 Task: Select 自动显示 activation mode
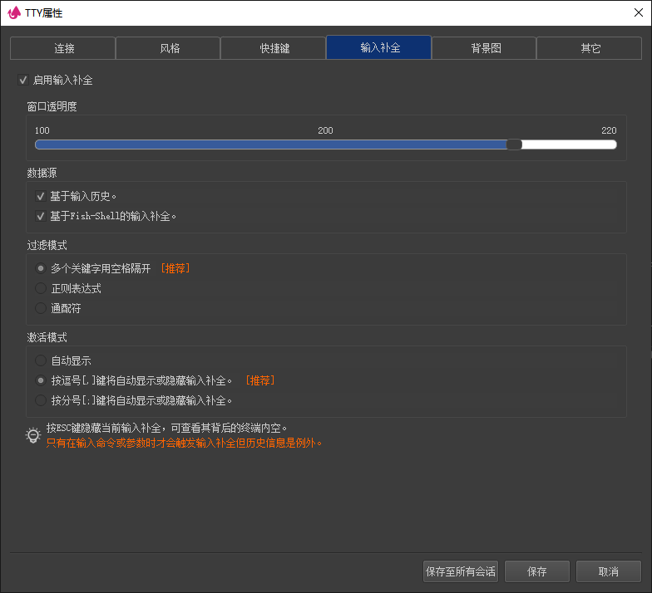(41, 361)
